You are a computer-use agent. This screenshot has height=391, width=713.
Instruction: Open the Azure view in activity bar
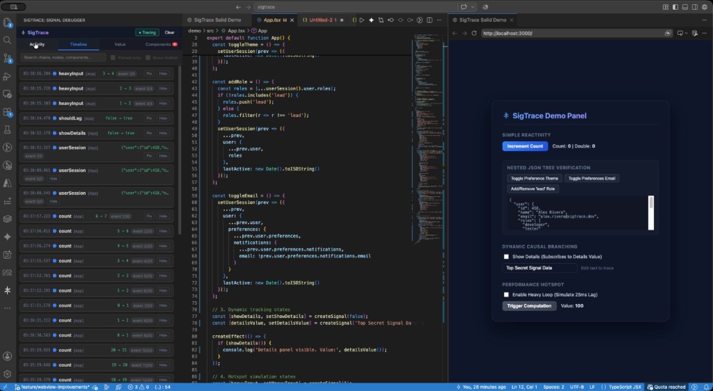pyautogui.click(x=7, y=183)
